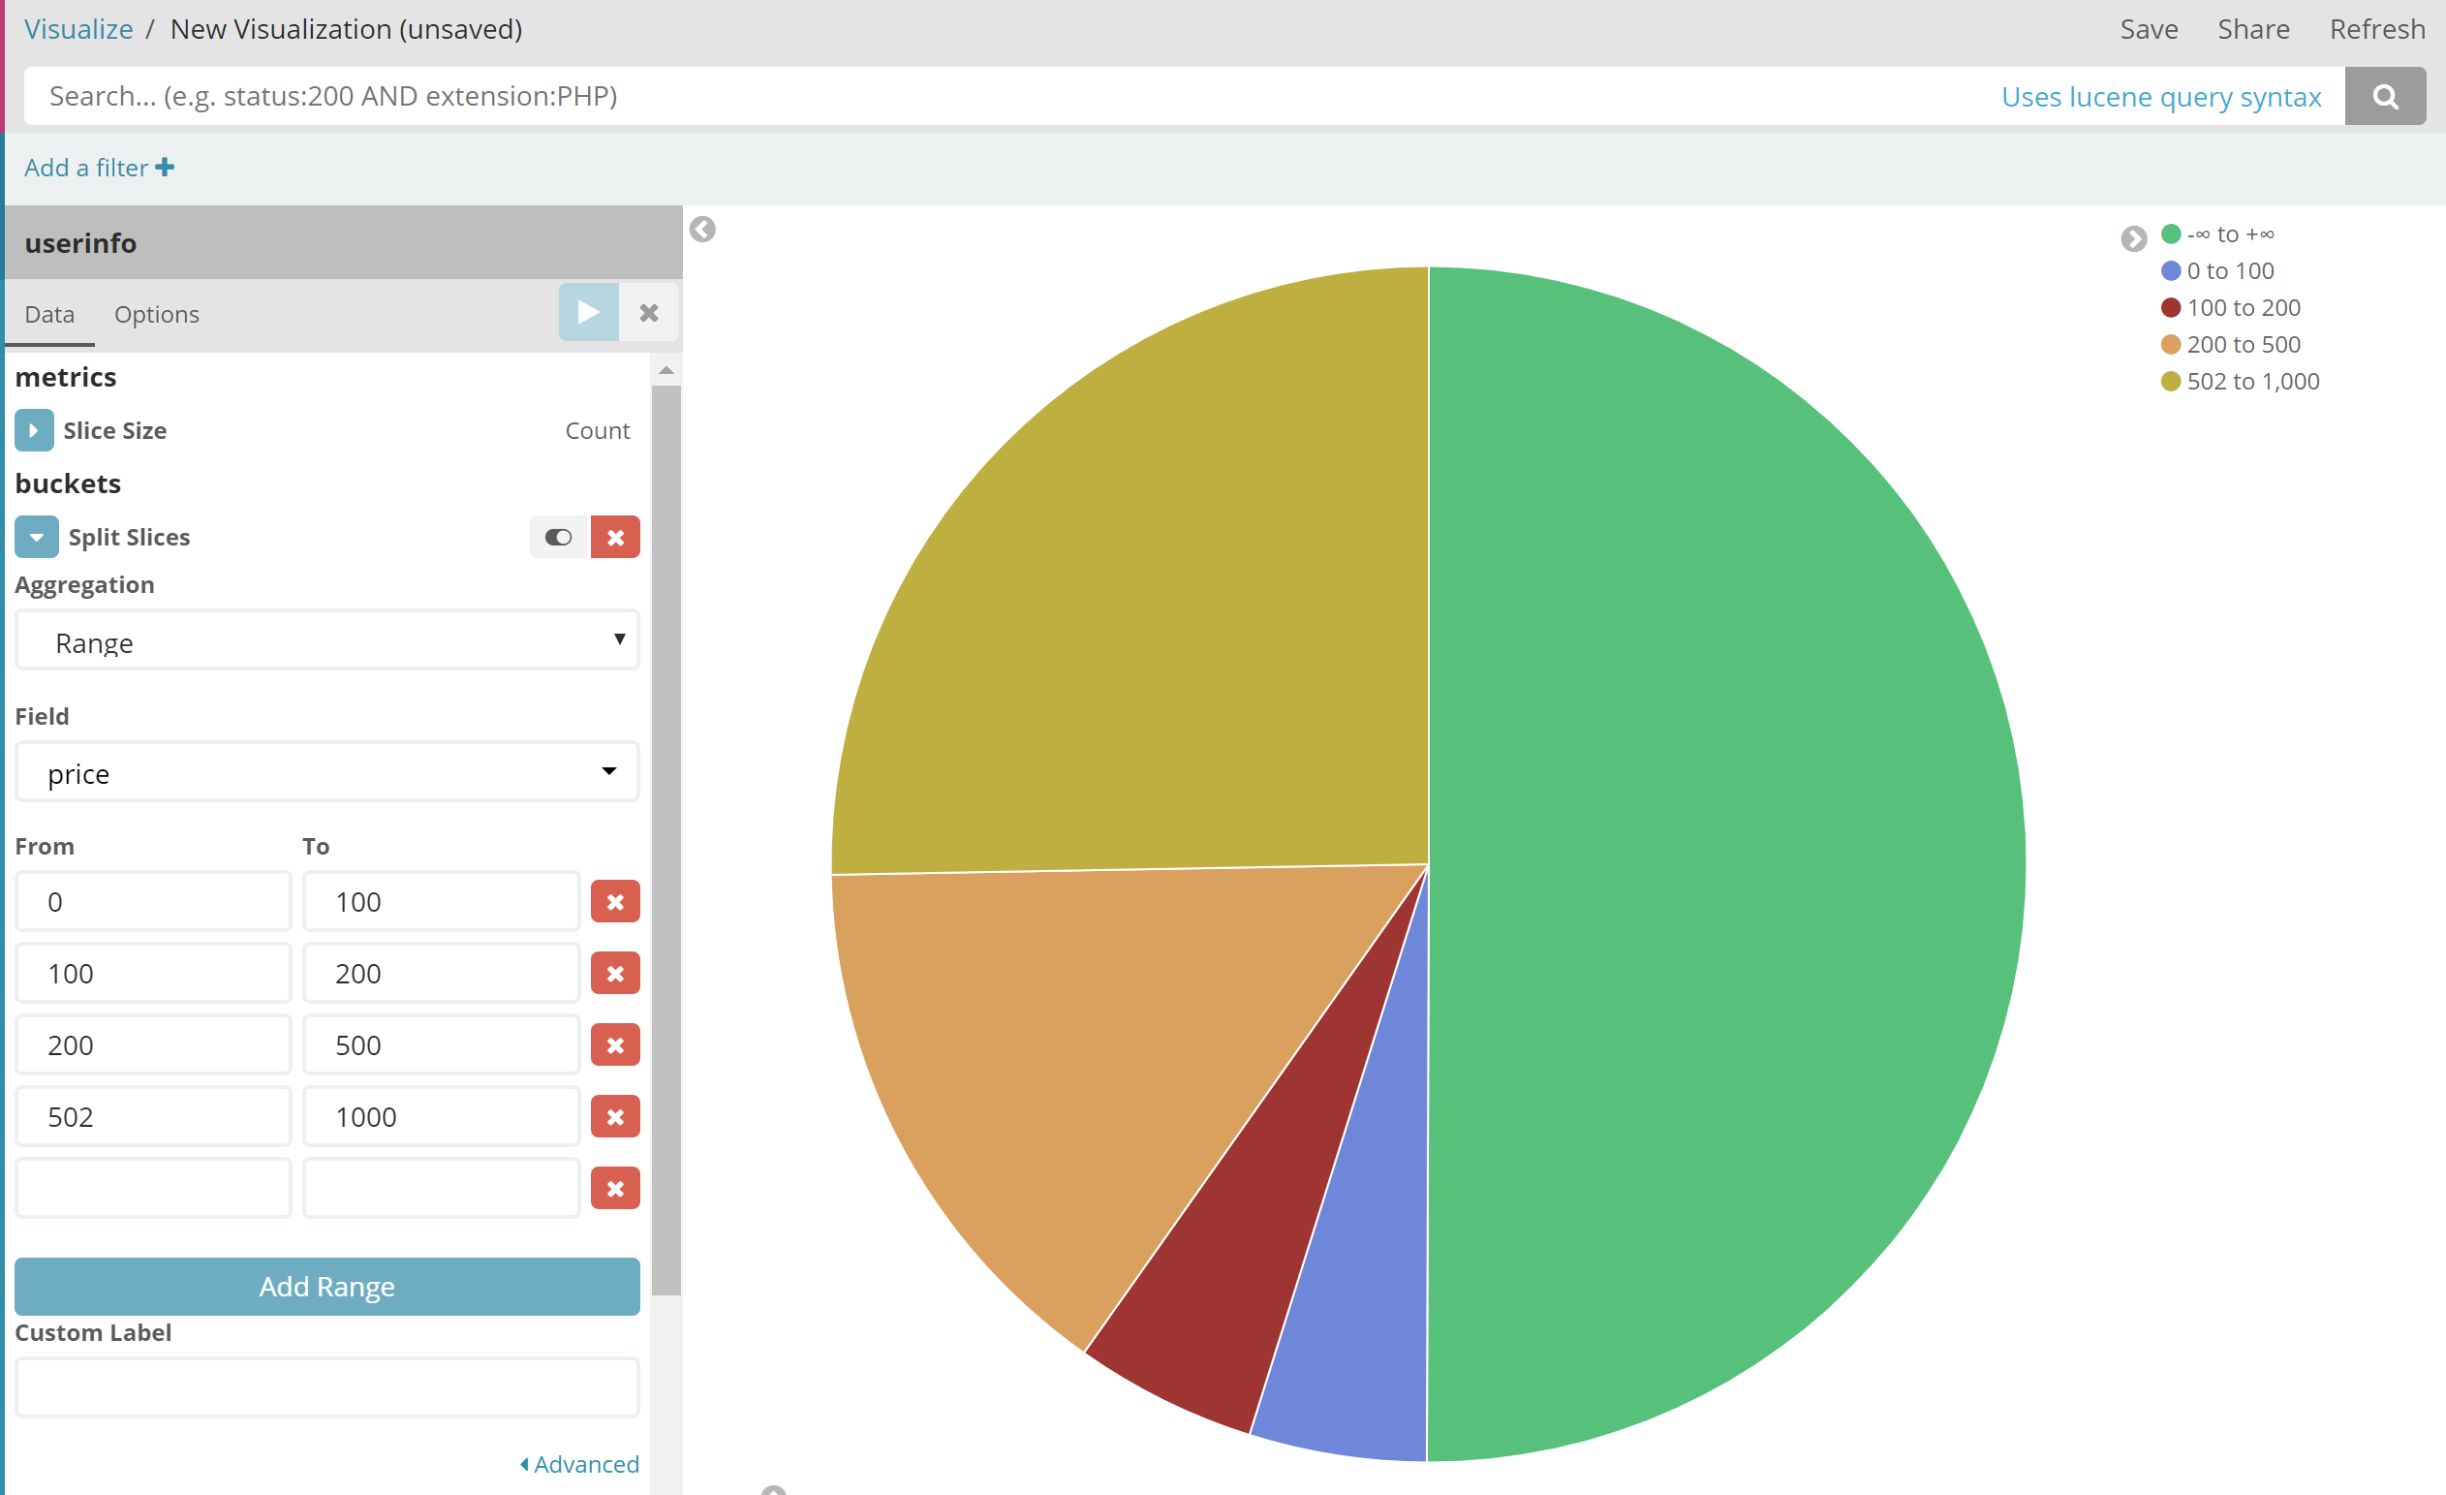Click the -∞ to +∞ legend color dot
The height and width of the screenshot is (1495, 2446).
coord(2171,234)
